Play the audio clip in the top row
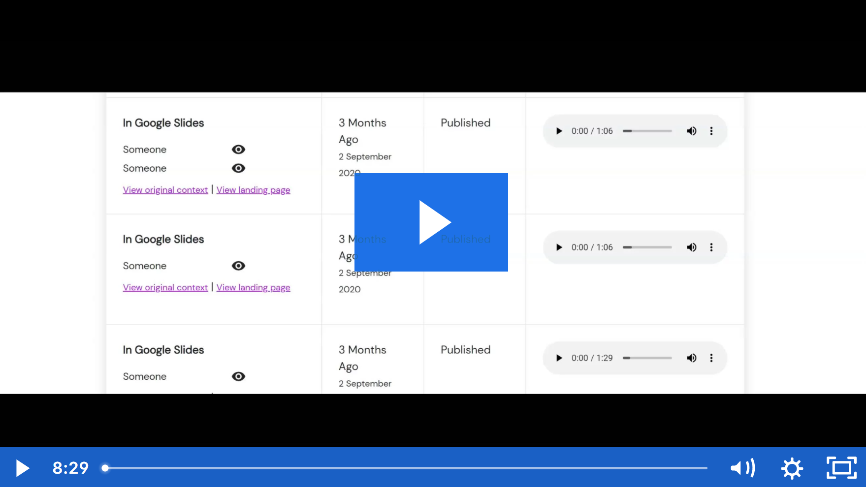 559,131
